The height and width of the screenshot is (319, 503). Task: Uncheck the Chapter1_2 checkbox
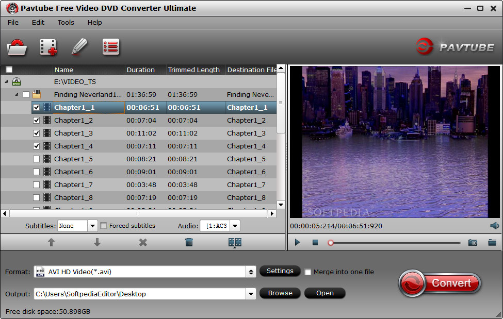click(x=36, y=120)
